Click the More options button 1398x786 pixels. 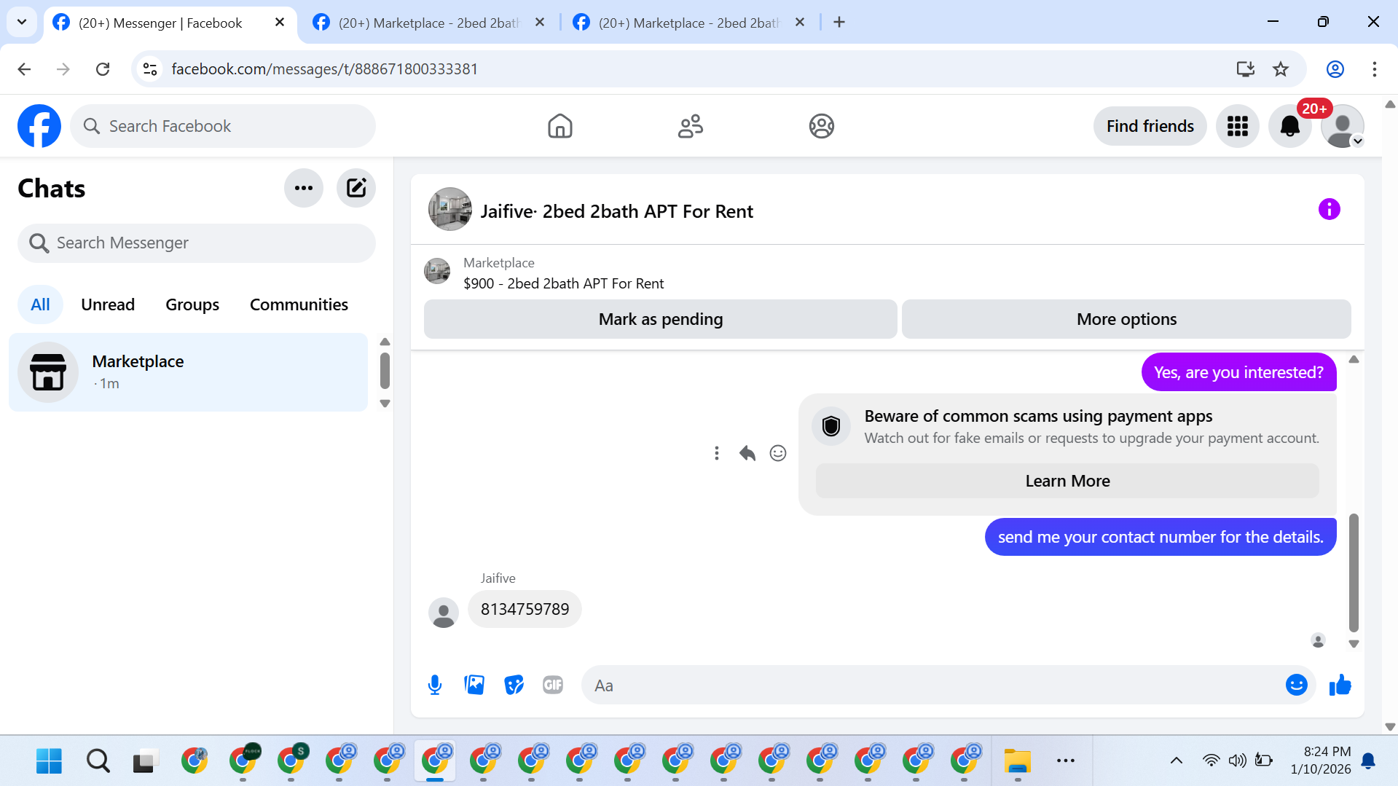click(1126, 319)
